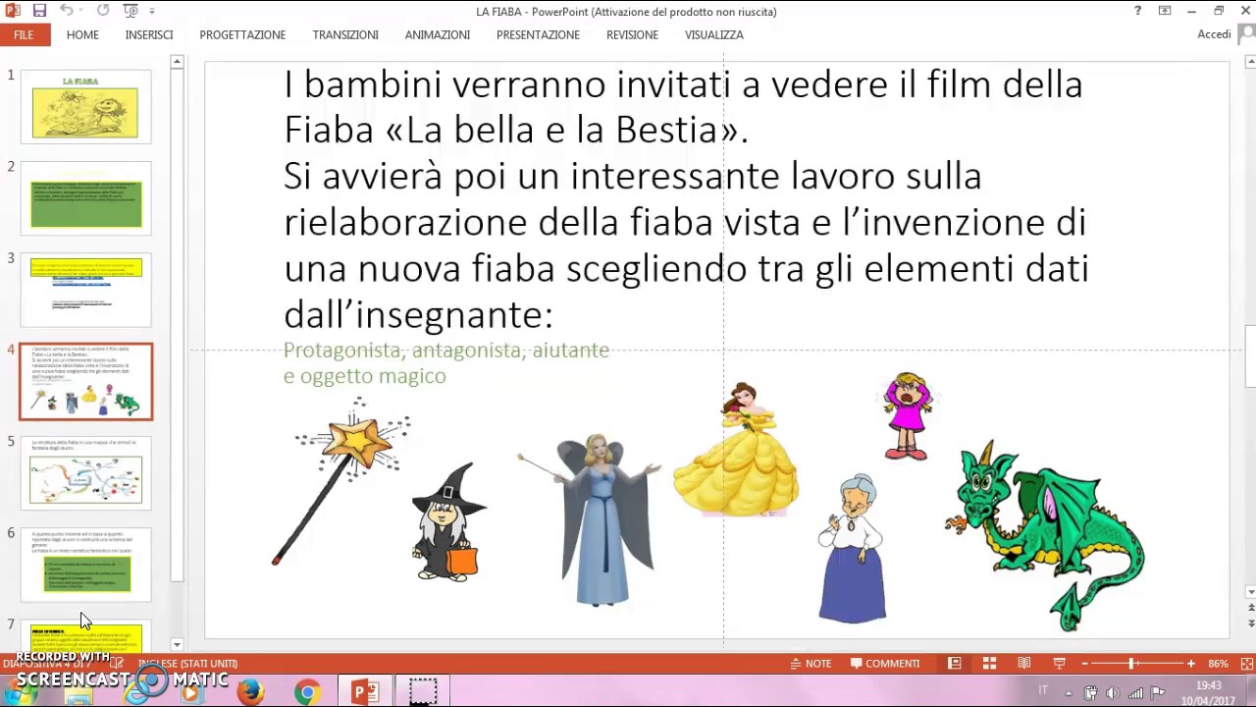Viewport: 1256px width, 707px height.
Task: Click zoom in plus button
Action: [x=1191, y=664]
